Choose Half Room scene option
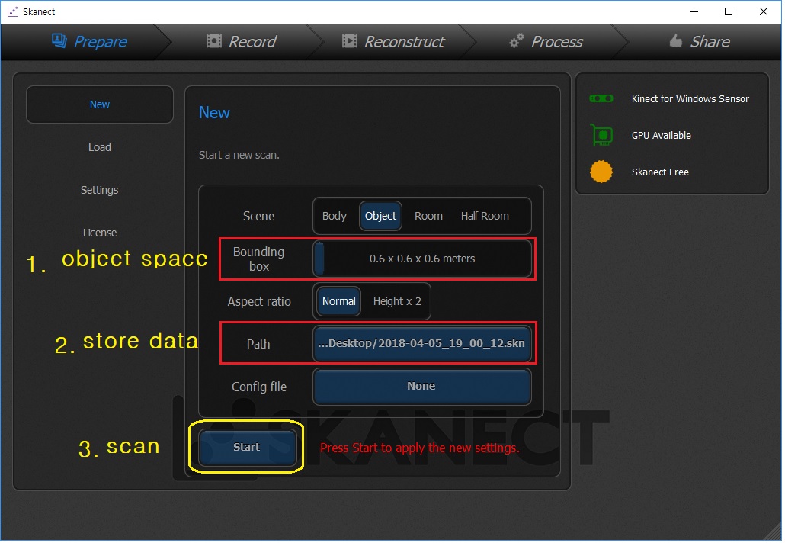 click(485, 216)
